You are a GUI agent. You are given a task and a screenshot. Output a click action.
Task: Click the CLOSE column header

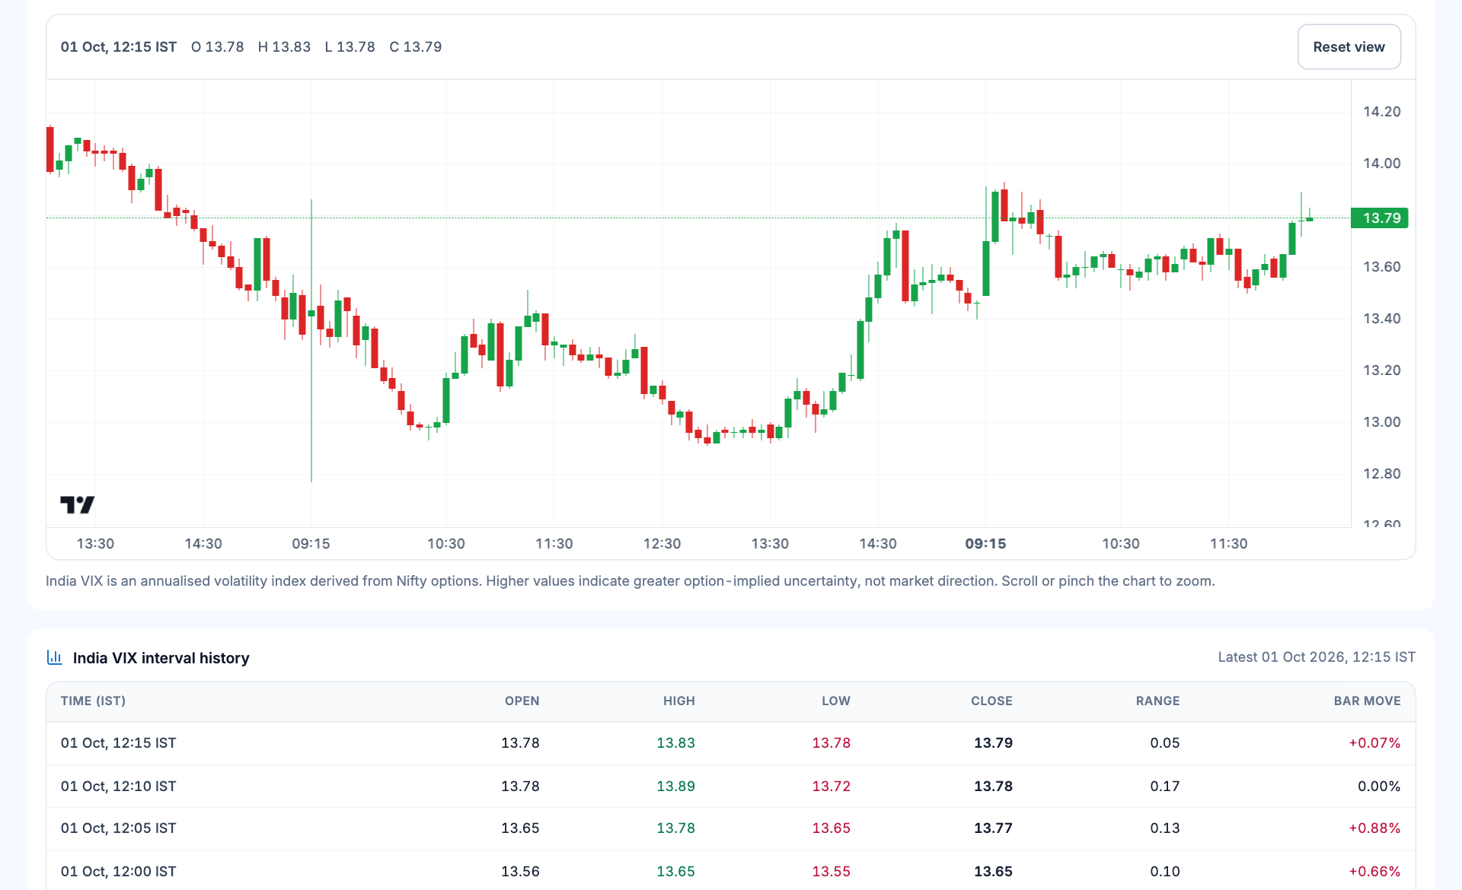991,701
